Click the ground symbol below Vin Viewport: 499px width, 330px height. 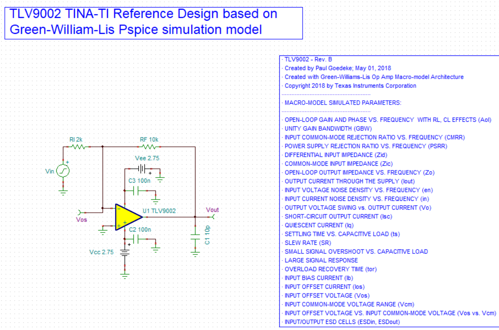tap(63, 192)
